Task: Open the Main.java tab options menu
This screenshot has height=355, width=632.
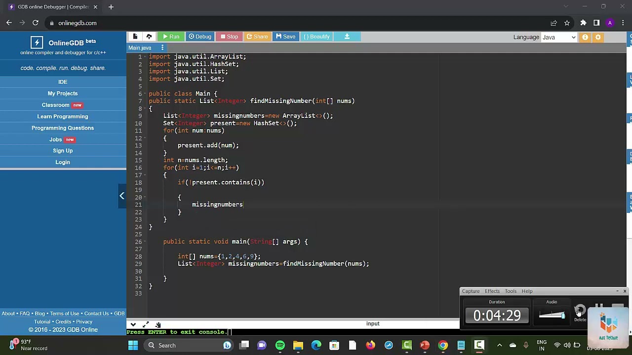Action: click(162, 48)
